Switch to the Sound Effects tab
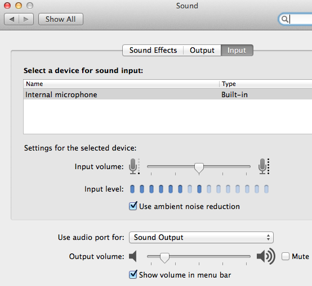The width and height of the screenshot is (312, 286). (153, 50)
